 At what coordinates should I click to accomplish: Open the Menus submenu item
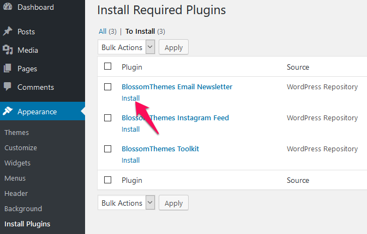pos(15,178)
